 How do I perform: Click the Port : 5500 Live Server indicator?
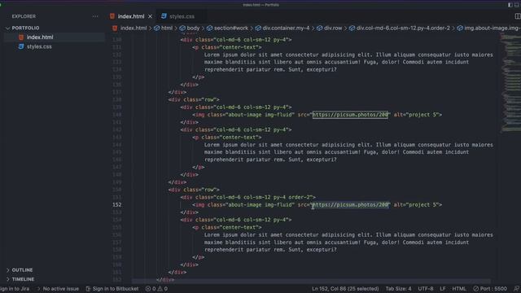(490, 289)
